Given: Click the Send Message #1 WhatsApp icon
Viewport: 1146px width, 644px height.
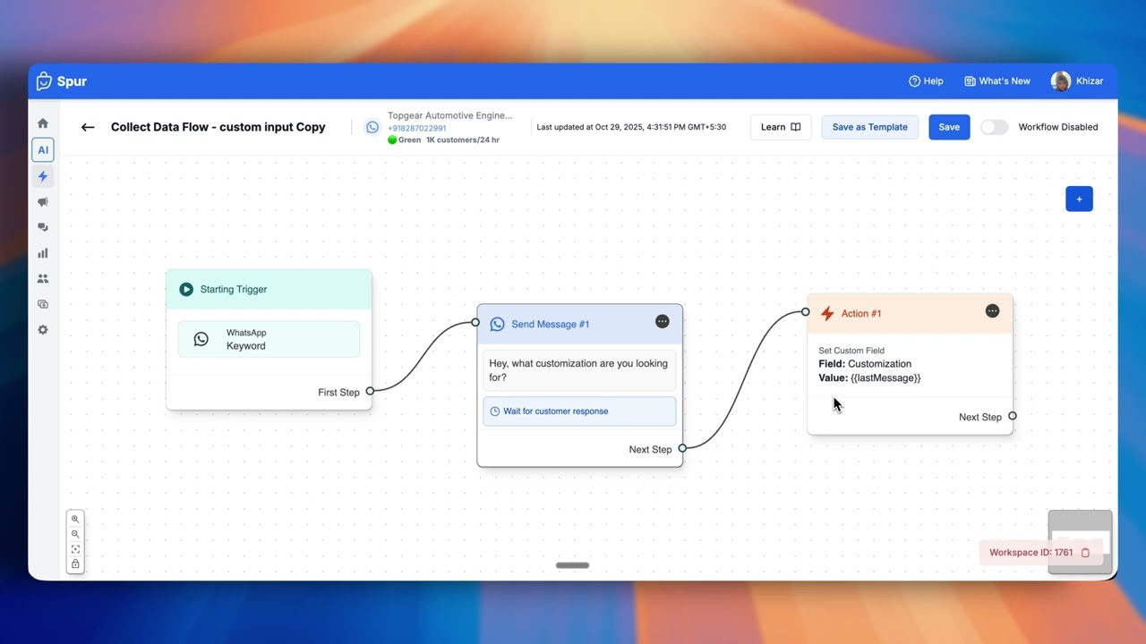Looking at the screenshot, I should [x=497, y=324].
